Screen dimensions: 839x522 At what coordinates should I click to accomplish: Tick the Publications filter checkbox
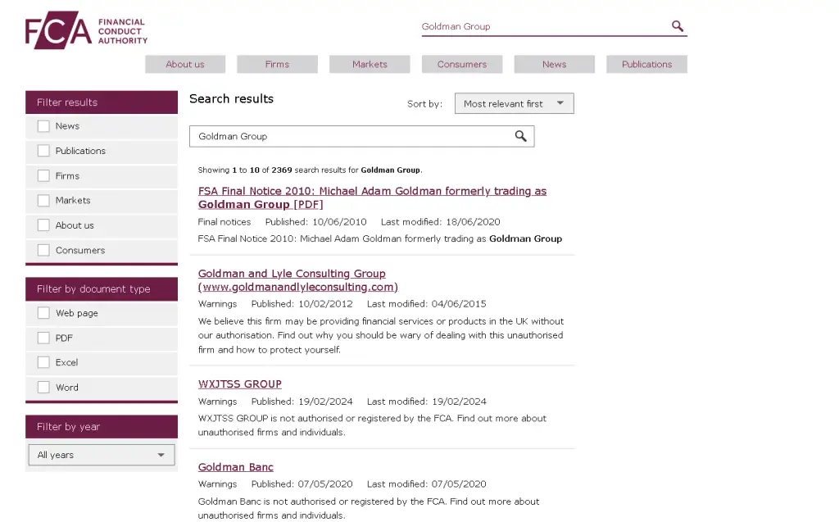point(43,151)
